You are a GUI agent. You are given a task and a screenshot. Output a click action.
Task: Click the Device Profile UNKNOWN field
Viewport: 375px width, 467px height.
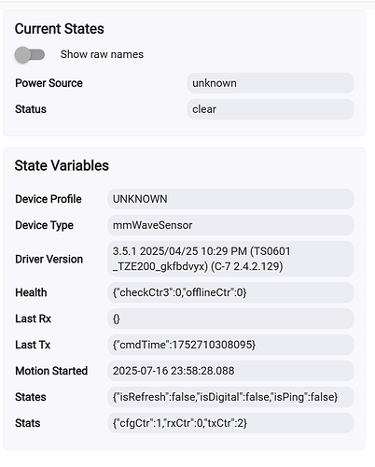click(x=230, y=199)
